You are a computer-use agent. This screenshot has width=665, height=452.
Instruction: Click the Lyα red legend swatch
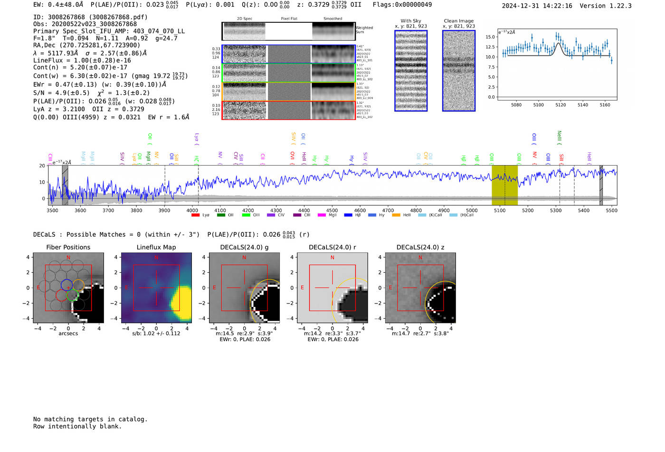[x=195, y=215]
